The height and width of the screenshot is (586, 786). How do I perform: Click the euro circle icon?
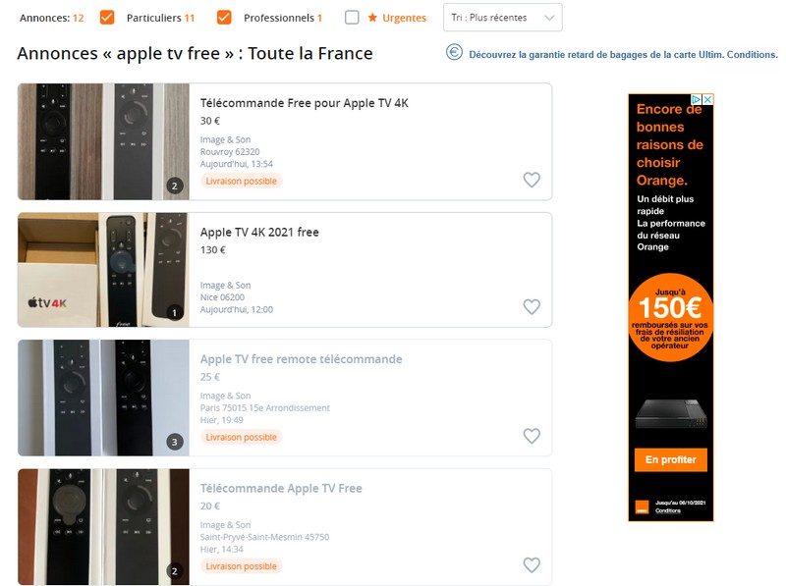click(454, 53)
